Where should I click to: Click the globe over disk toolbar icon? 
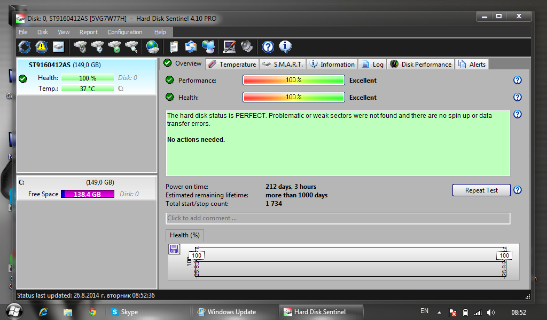(152, 46)
